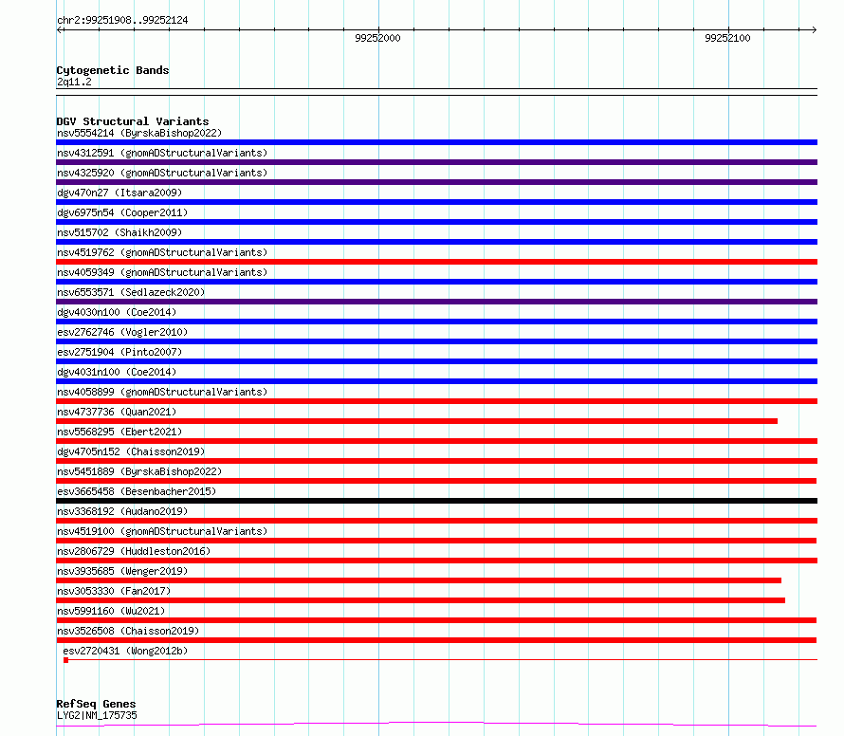The image size is (844, 736).
Task: Select the blue bar under dgv470n27
Action: pyautogui.click(x=436, y=202)
